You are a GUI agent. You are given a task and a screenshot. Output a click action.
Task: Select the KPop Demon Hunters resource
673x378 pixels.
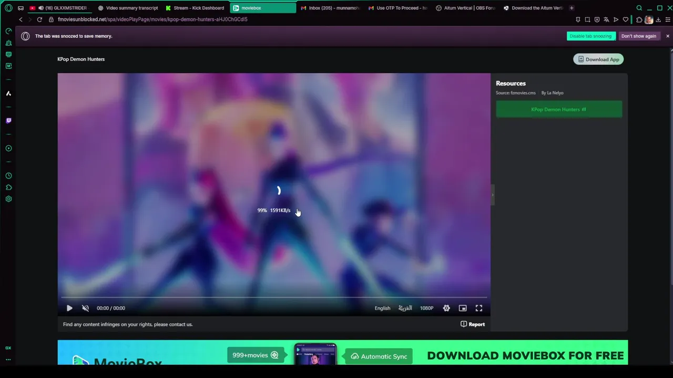click(x=559, y=109)
